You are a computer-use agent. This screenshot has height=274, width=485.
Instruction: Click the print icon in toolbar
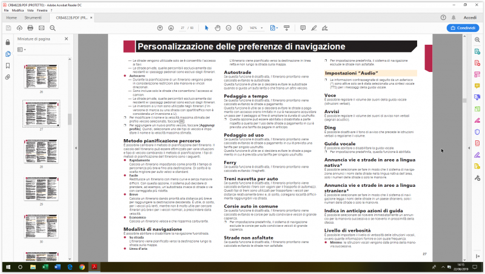point(30,28)
